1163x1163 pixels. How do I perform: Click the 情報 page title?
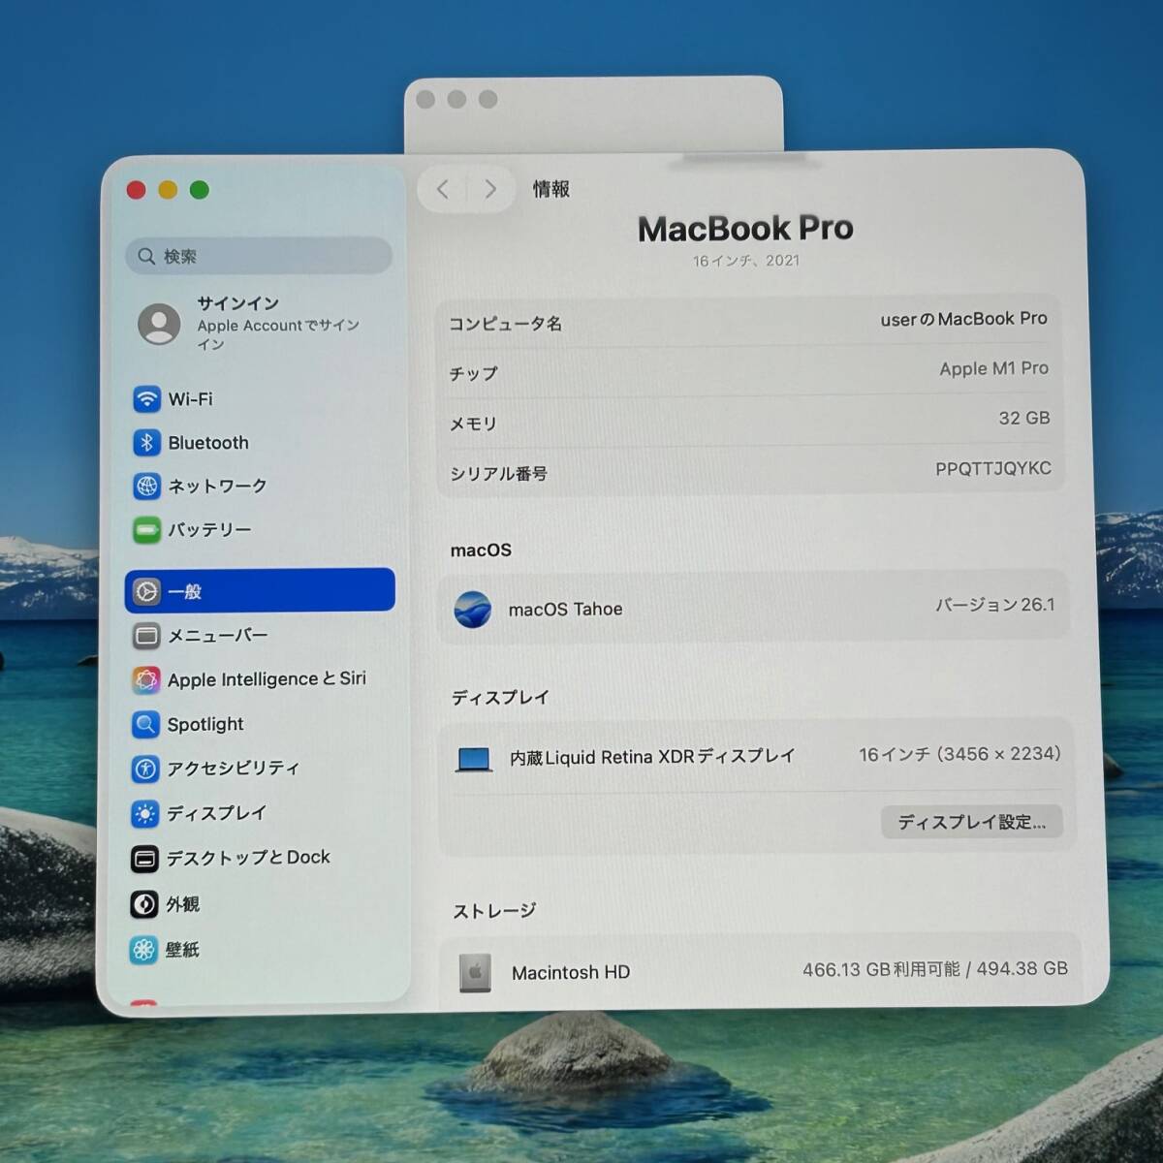coord(550,189)
